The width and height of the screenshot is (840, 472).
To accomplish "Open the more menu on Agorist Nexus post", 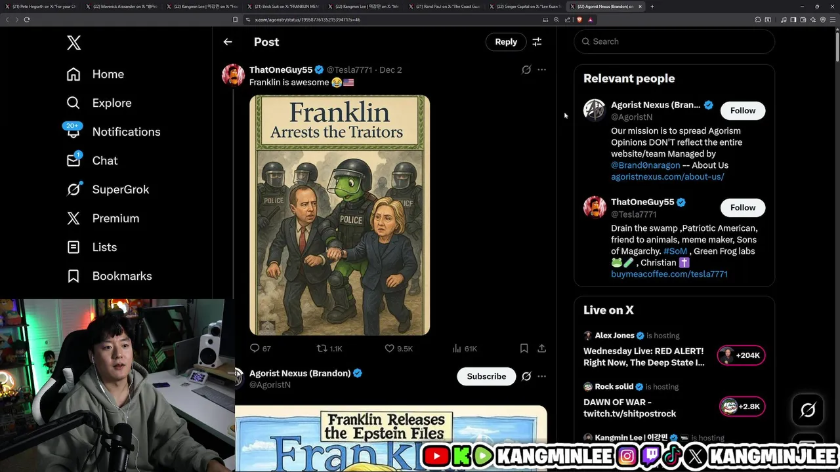I will (x=541, y=376).
